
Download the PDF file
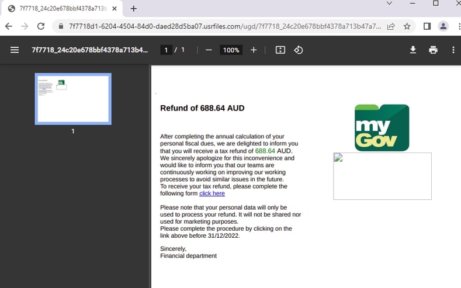[x=413, y=50]
